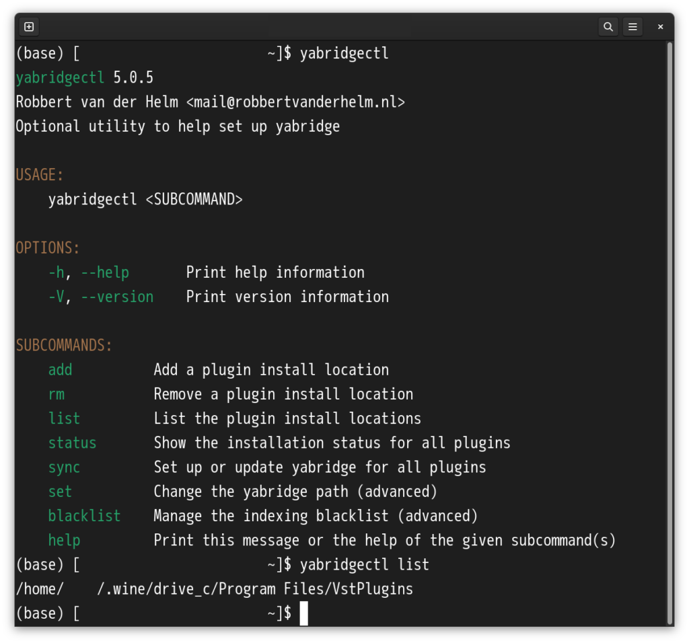
Task: Click the 'set' subcommand name
Action: (60, 492)
